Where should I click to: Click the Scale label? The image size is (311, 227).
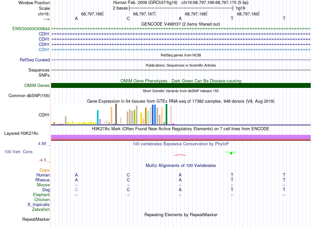44,8
